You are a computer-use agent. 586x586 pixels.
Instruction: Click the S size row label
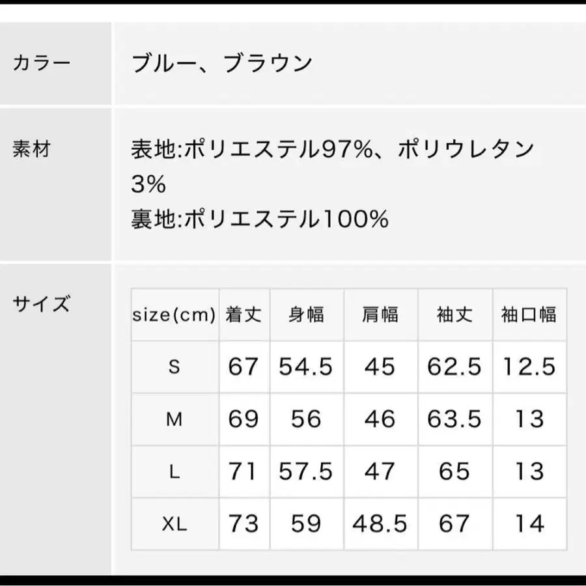click(x=174, y=367)
